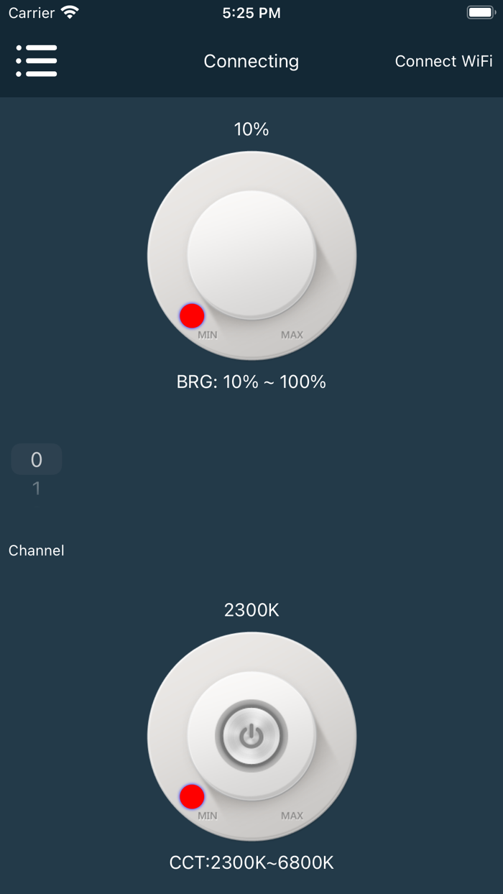The height and width of the screenshot is (894, 503).
Task: Tap the 10% brightness value label
Action: pyautogui.click(x=251, y=129)
